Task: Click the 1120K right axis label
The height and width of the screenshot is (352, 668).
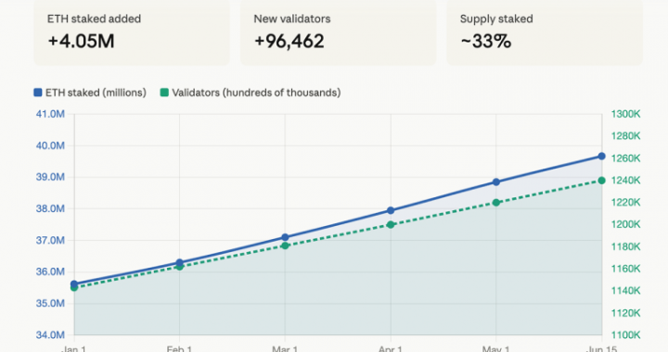Action: coord(626,313)
